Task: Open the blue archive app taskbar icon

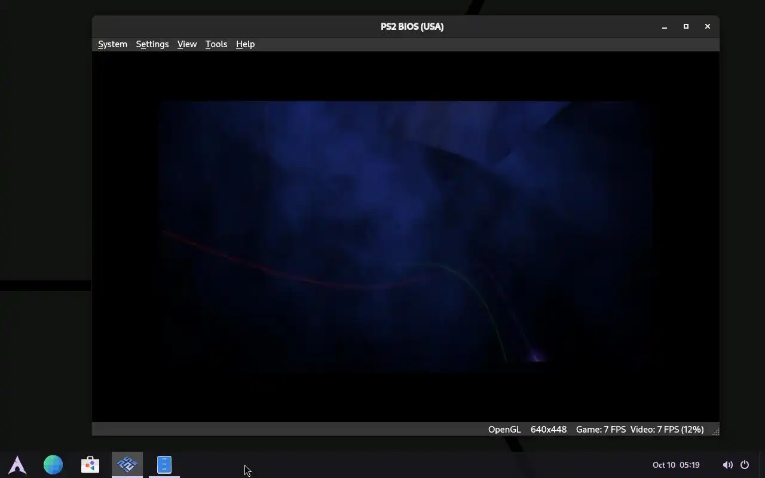Action: point(164,464)
